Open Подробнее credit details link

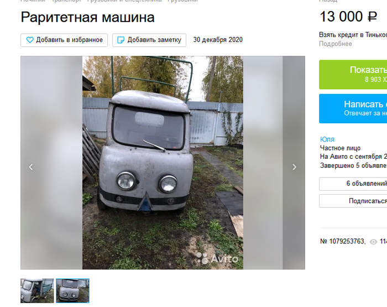tap(336, 44)
